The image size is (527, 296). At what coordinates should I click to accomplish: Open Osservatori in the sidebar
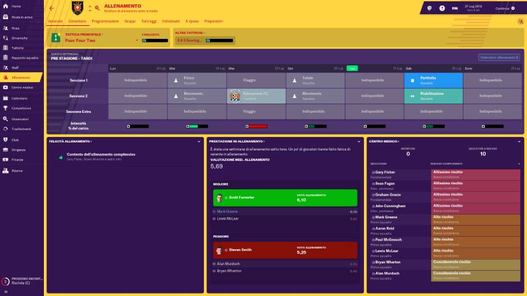(x=20, y=118)
